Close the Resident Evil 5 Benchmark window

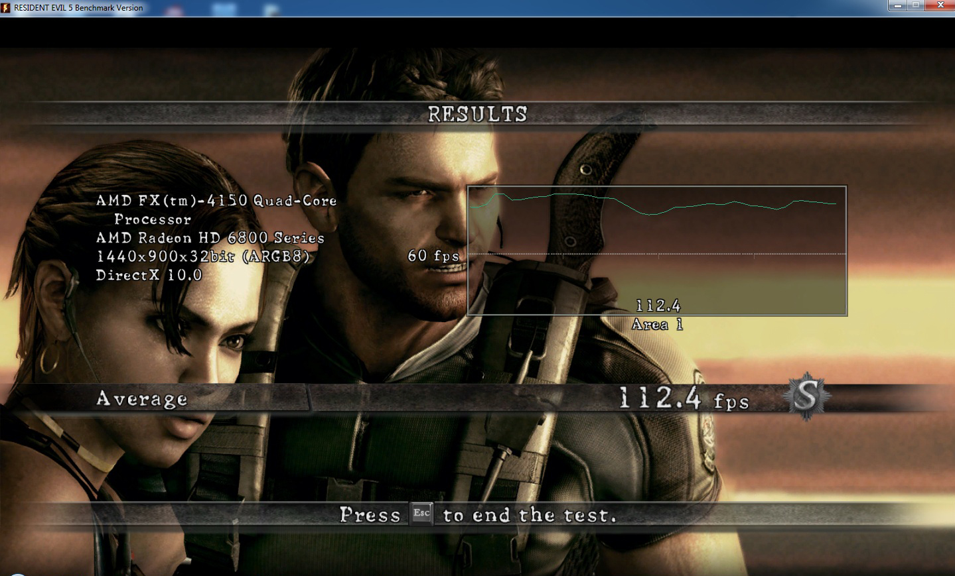940,6
